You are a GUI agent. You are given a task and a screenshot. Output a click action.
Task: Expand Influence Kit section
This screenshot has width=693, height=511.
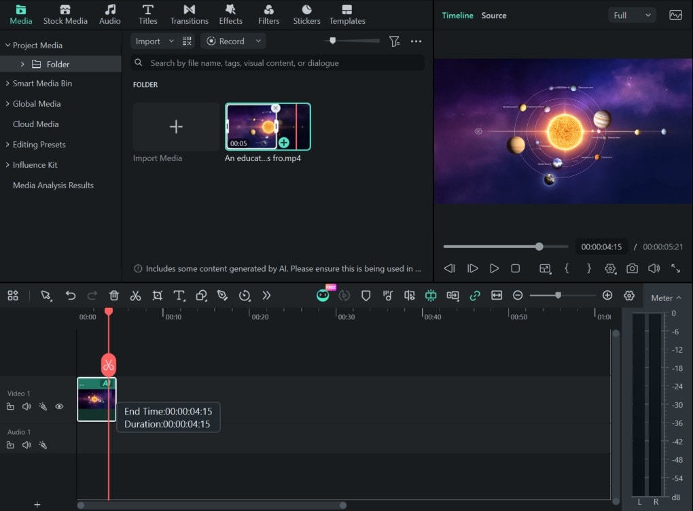pyautogui.click(x=7, y=164)
